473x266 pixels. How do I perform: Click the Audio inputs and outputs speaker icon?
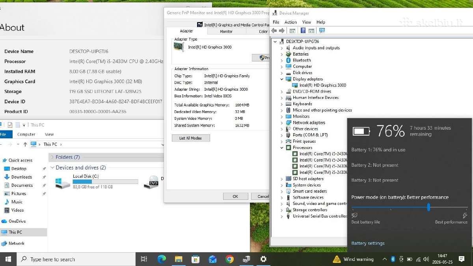click(289, 48)
